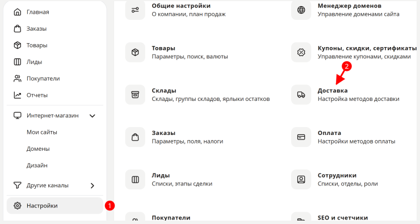Click the funnel icon beside Другие каналы
420x224 pixels.
tap(18, 185)
